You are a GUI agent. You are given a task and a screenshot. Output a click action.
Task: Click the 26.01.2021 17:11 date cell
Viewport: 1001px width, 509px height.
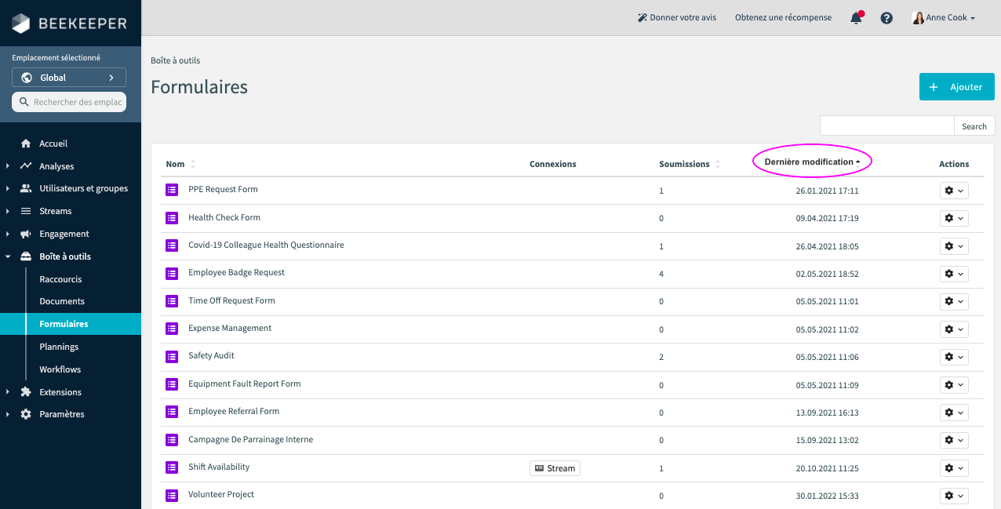click(827, 191)
